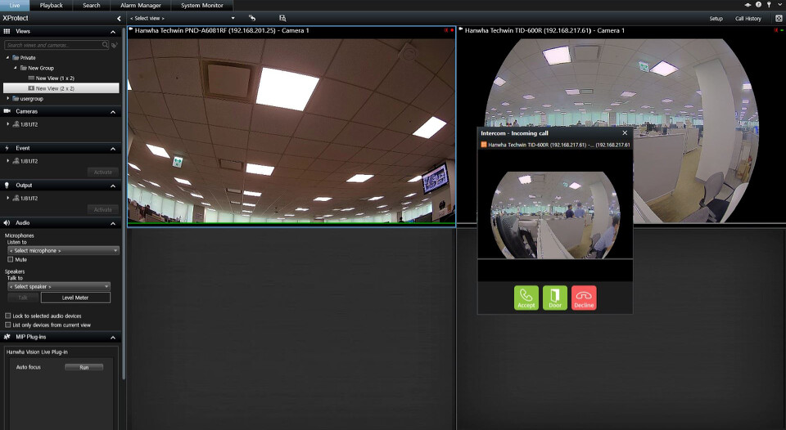Switch to the Playback tab
The width and height of the screenshot is (786, 430).
(51, 6)
